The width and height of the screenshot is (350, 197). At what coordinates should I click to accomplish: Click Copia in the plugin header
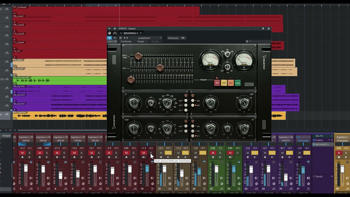click(141, 42)
